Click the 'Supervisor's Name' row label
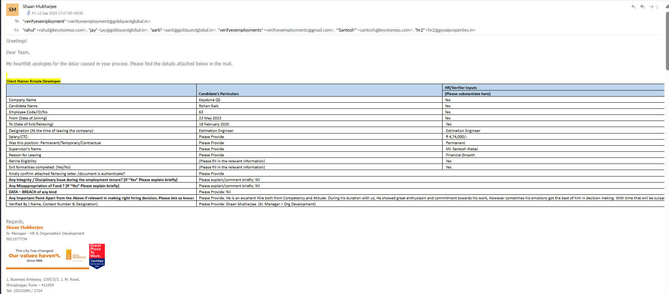This screenshot has width=669, height=294. point(25,149)
